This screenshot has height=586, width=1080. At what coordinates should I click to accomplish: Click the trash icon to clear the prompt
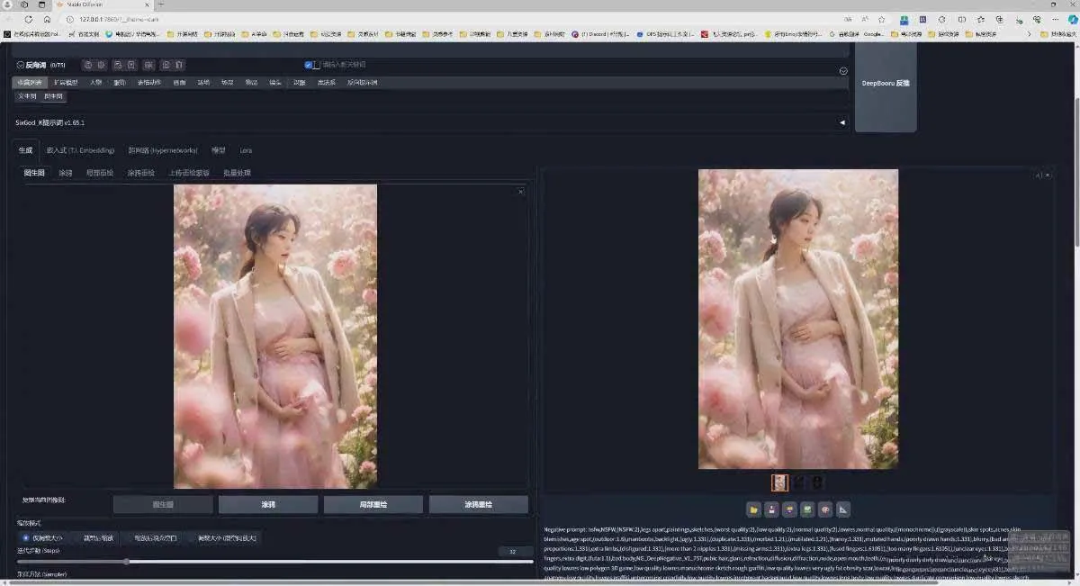click(x=178, y=64)
